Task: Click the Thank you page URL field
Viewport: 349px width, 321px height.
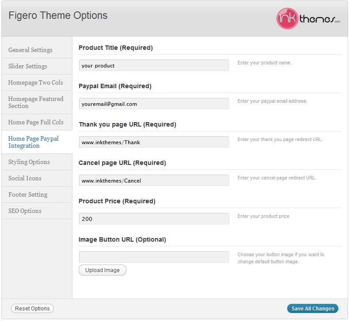Action: tap(154, 142)
